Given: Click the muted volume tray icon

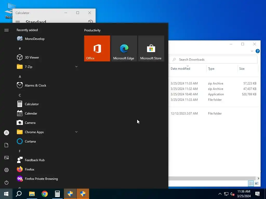Looking at the screenshot, I should pyautogui.click(x=232, y=194).
